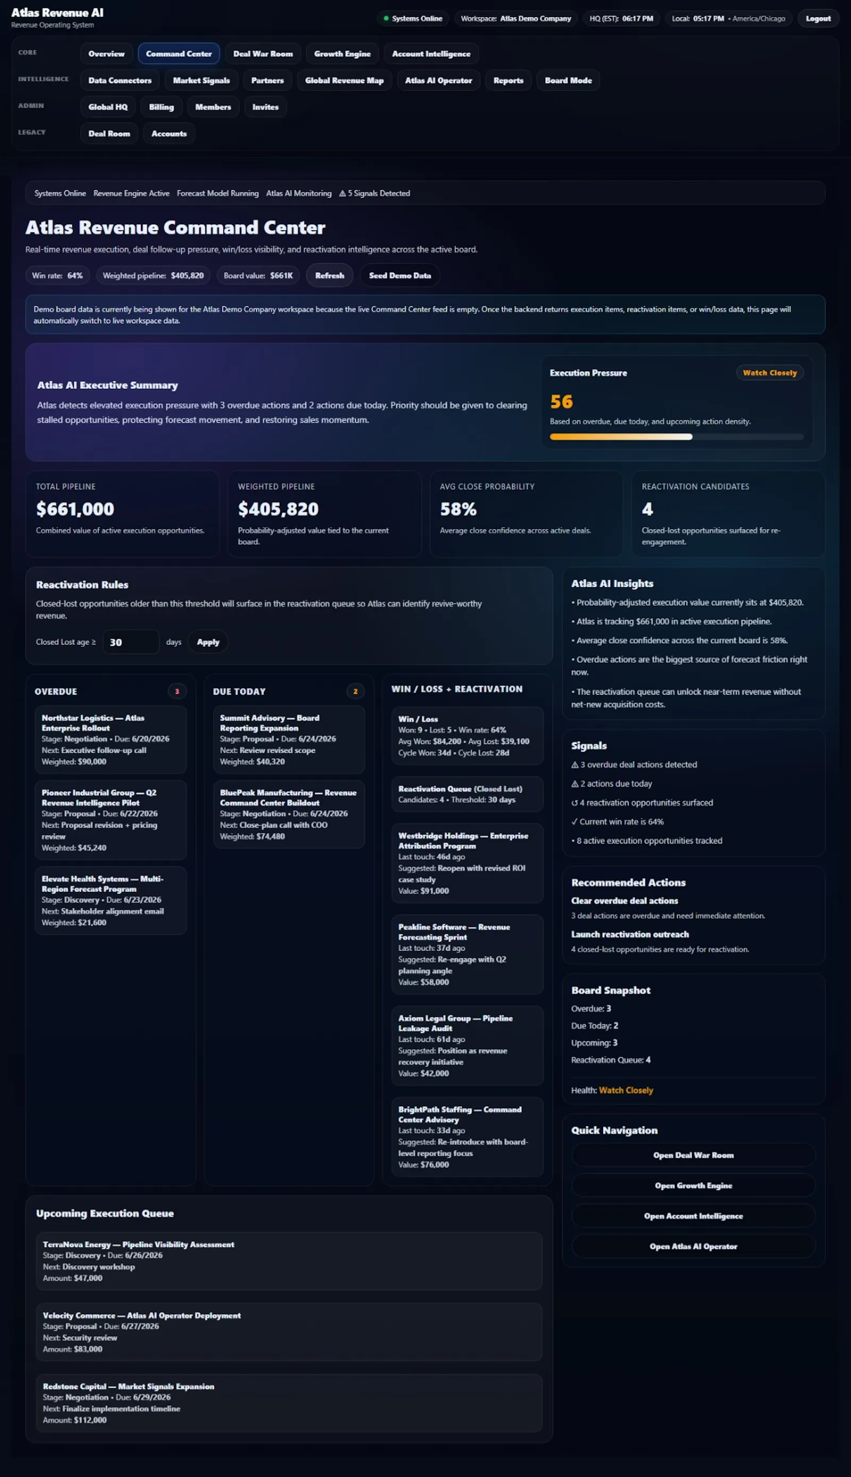This screenshot has width=851, height=1477.
Task: Click the Total Pipeline $661,000 metric card
Action: [x=122, y=514]
